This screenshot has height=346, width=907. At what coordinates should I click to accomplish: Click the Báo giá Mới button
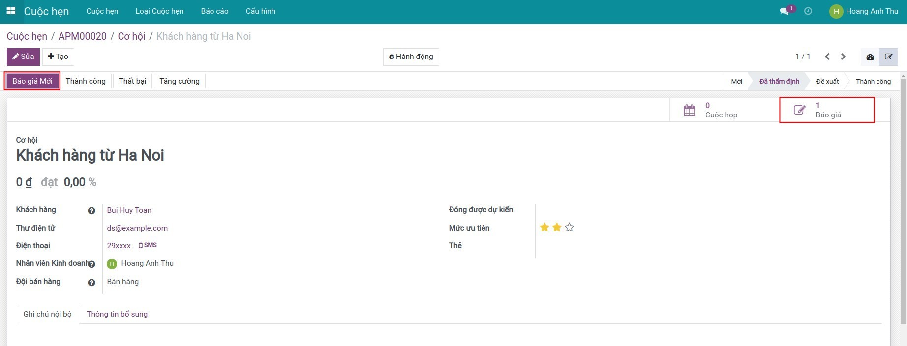click(x=32, y=81)
